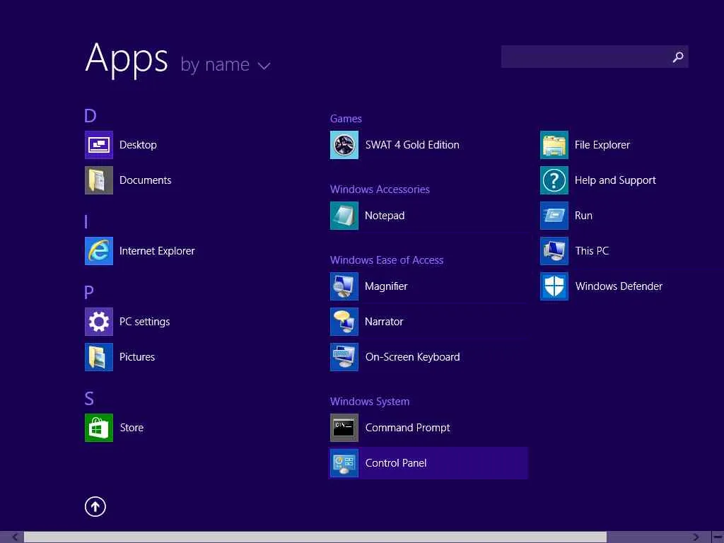Start the Narrator icon

[344, 322]
